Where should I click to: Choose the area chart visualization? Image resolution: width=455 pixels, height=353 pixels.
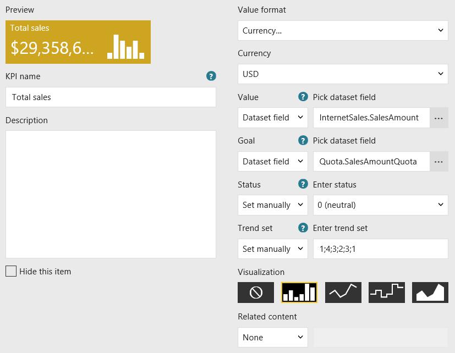(x=430, y=293)
